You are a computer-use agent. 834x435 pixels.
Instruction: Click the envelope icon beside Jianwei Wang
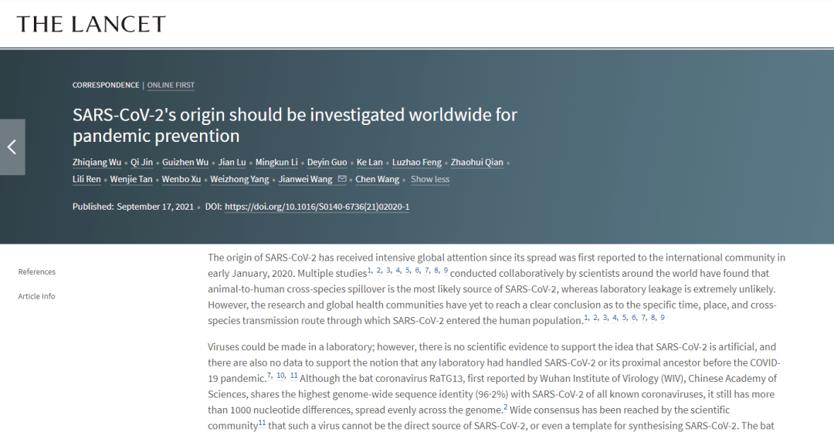(x=342, y=179)
